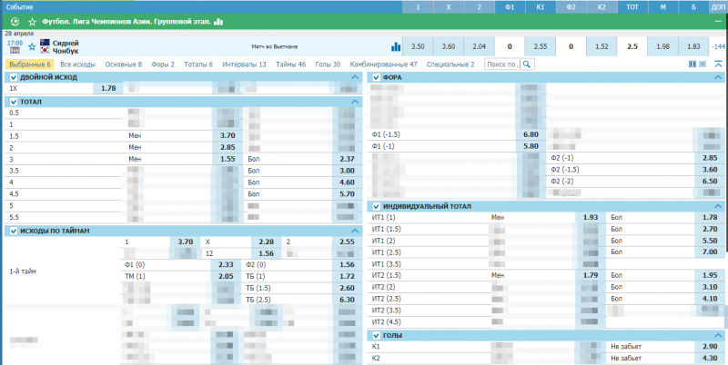The width and height of the screenshot is (728, 365).
Task: Switch to two-column layout view icon
Action: (x=693, y=64)
